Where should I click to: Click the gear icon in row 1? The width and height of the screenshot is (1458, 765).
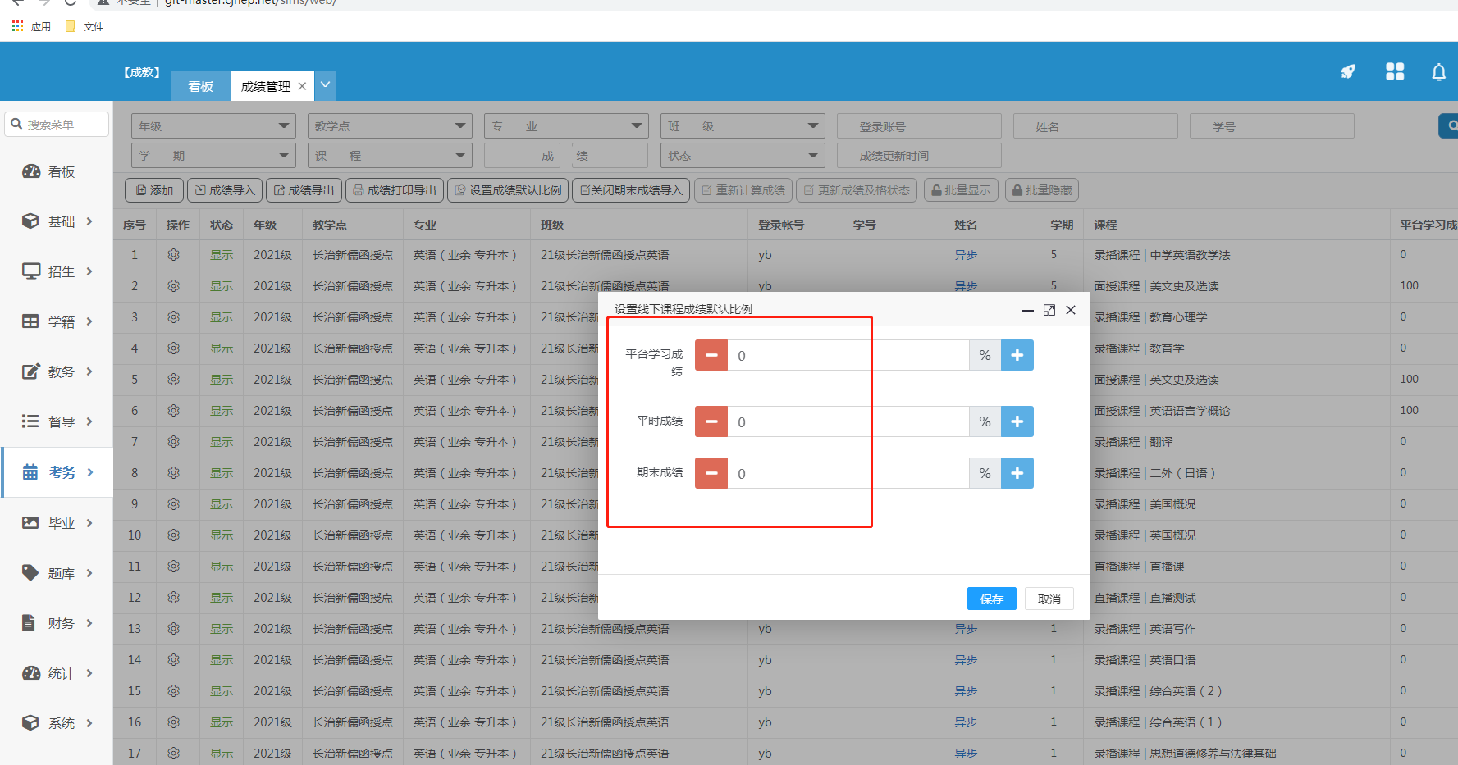[x=174, y=255]
